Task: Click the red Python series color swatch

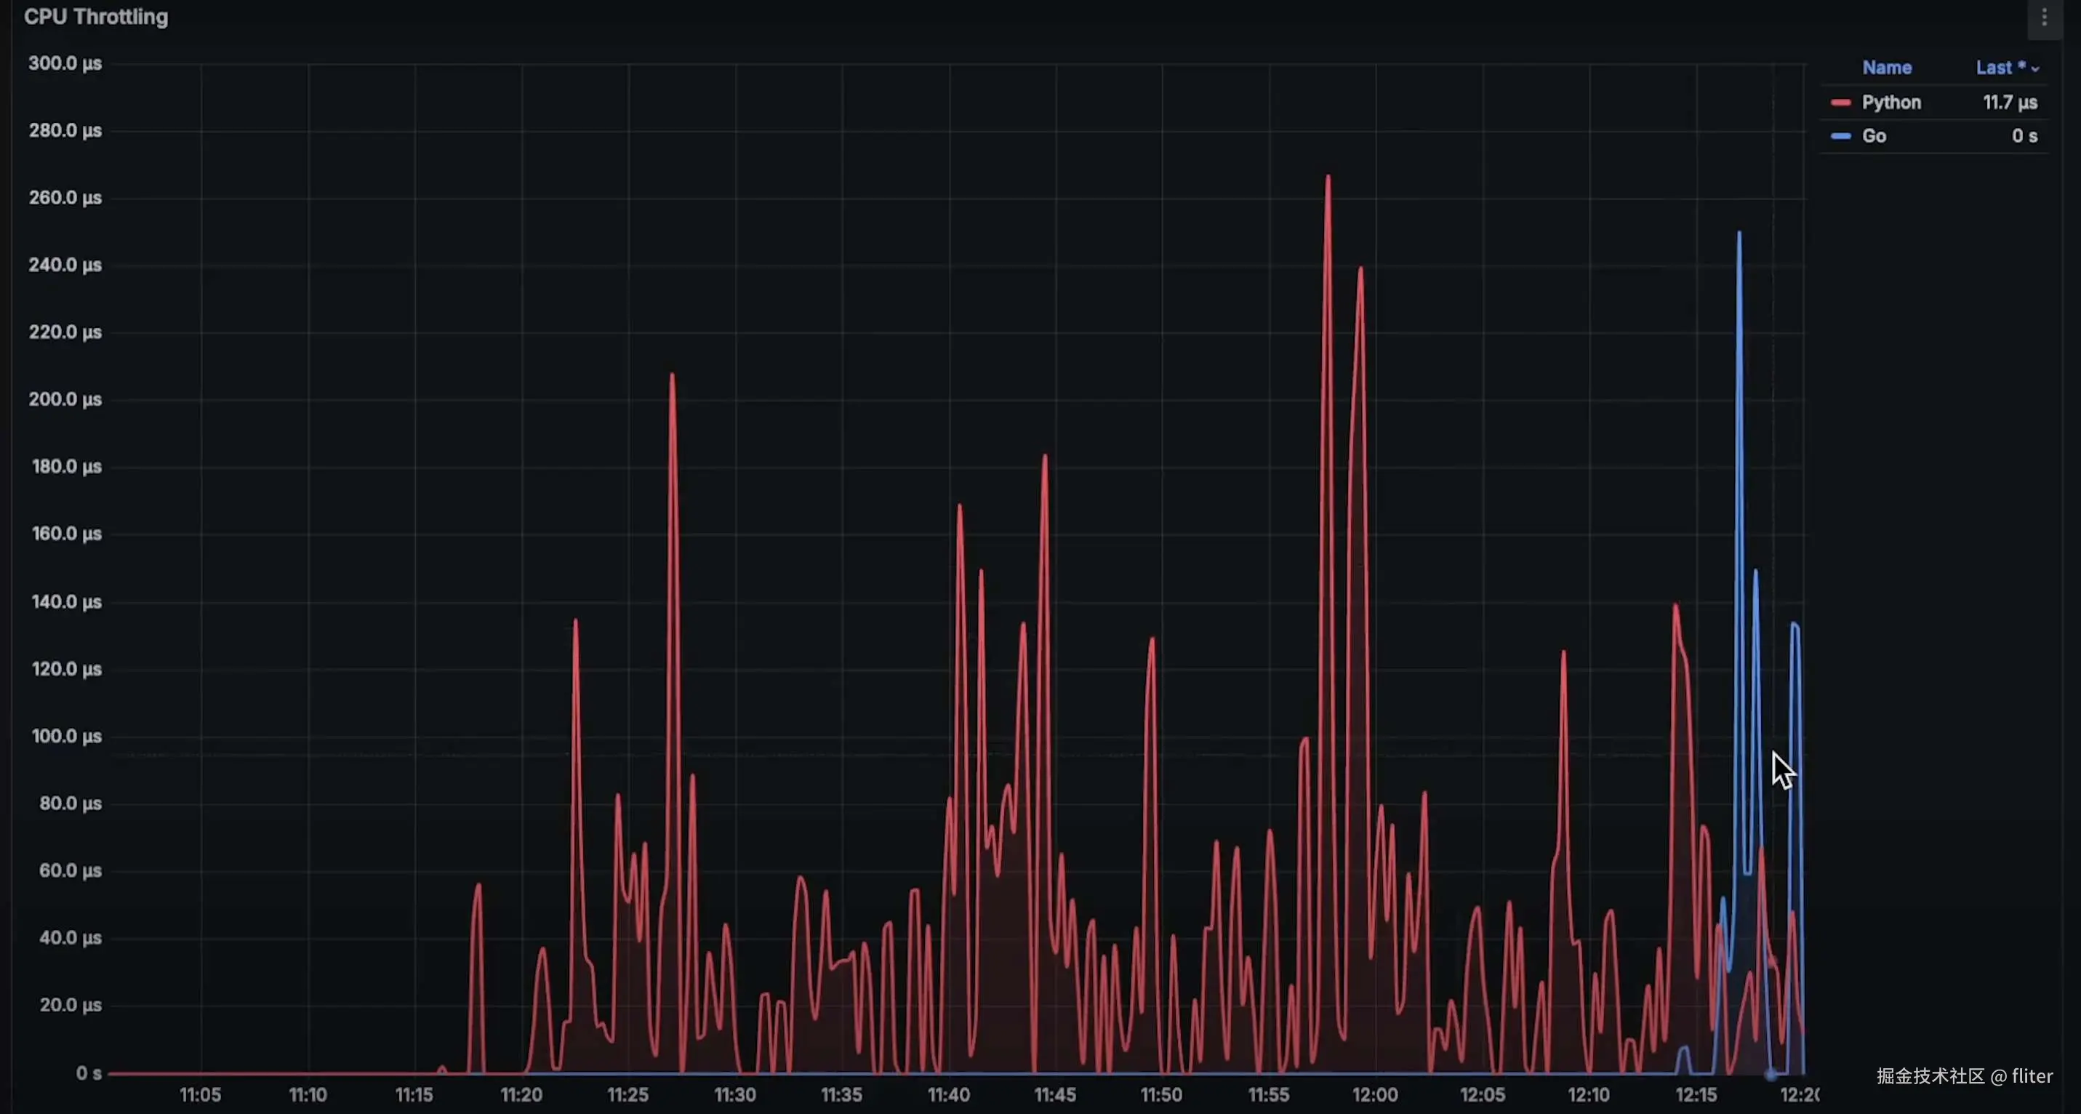Action: (x=1840, y=103)
